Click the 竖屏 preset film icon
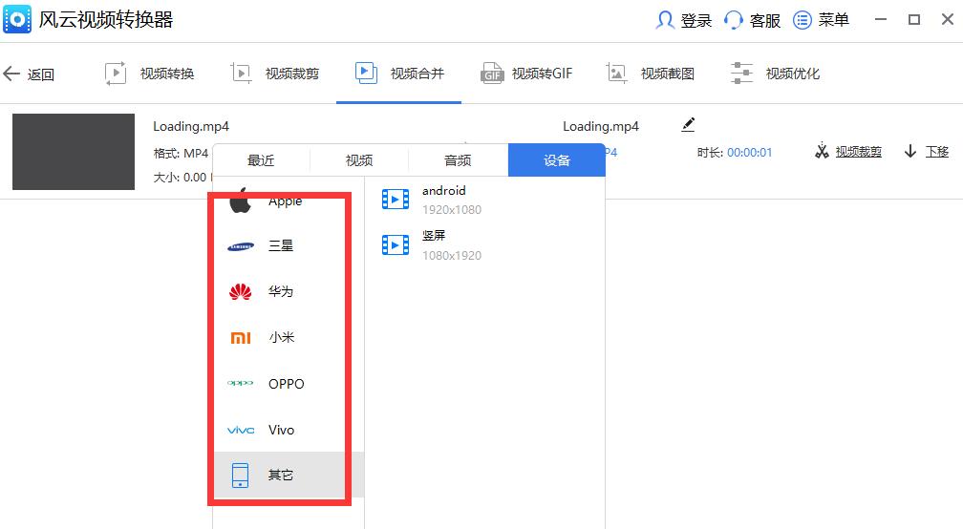The height and width of the screenshot is (529, 963). [396, 245]
